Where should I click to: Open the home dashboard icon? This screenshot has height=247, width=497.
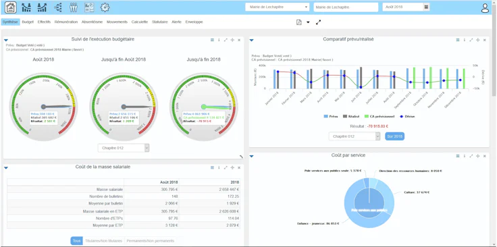tap(11, 7)
